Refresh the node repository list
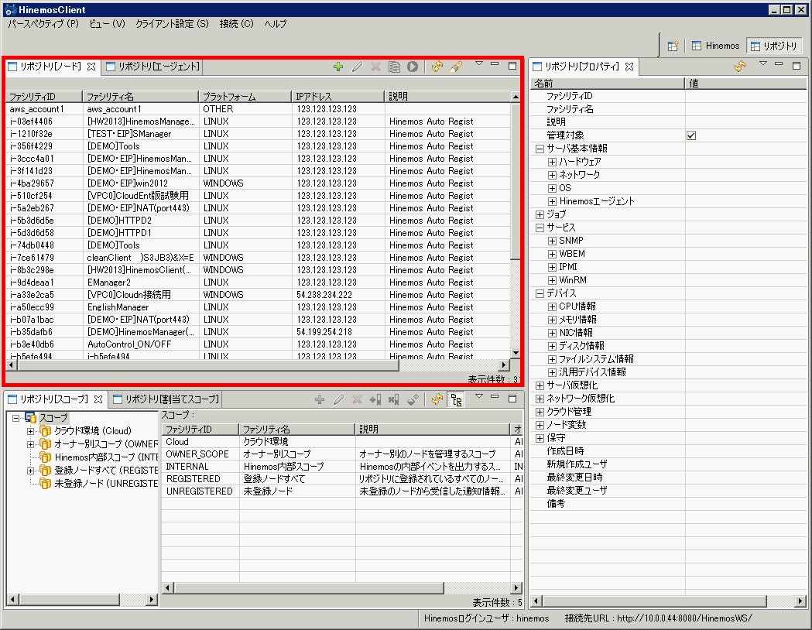Viewport: 812px width, 630px height. [x=437, y=67]
